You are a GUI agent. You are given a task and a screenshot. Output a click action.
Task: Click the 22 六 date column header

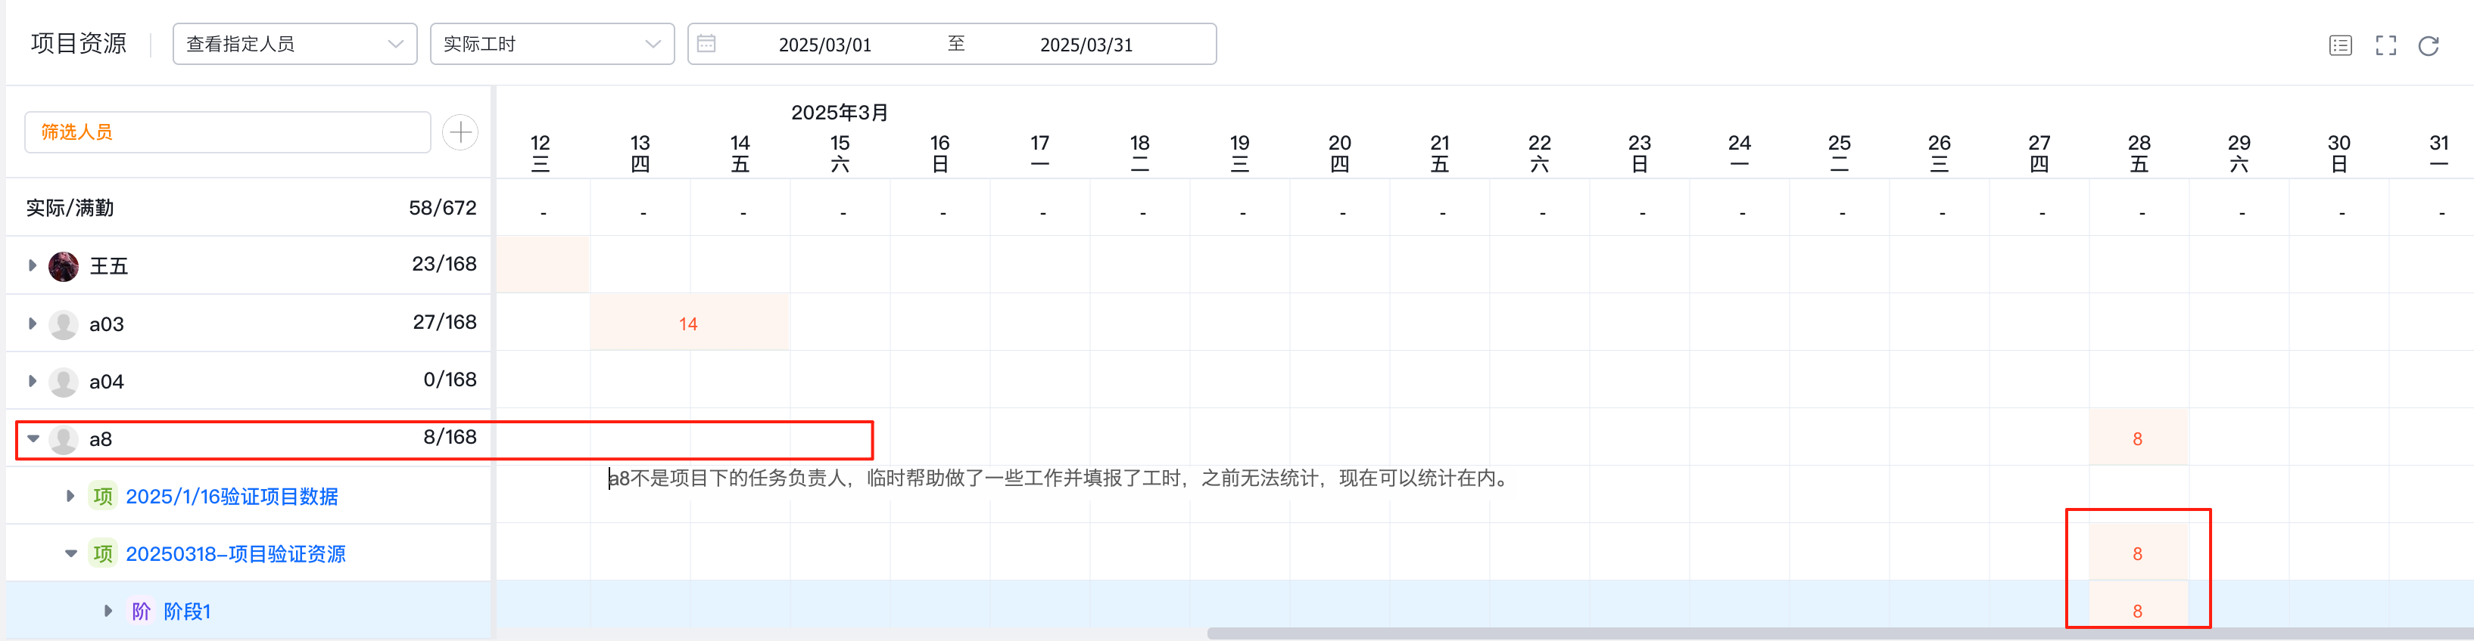(1540, 153)
